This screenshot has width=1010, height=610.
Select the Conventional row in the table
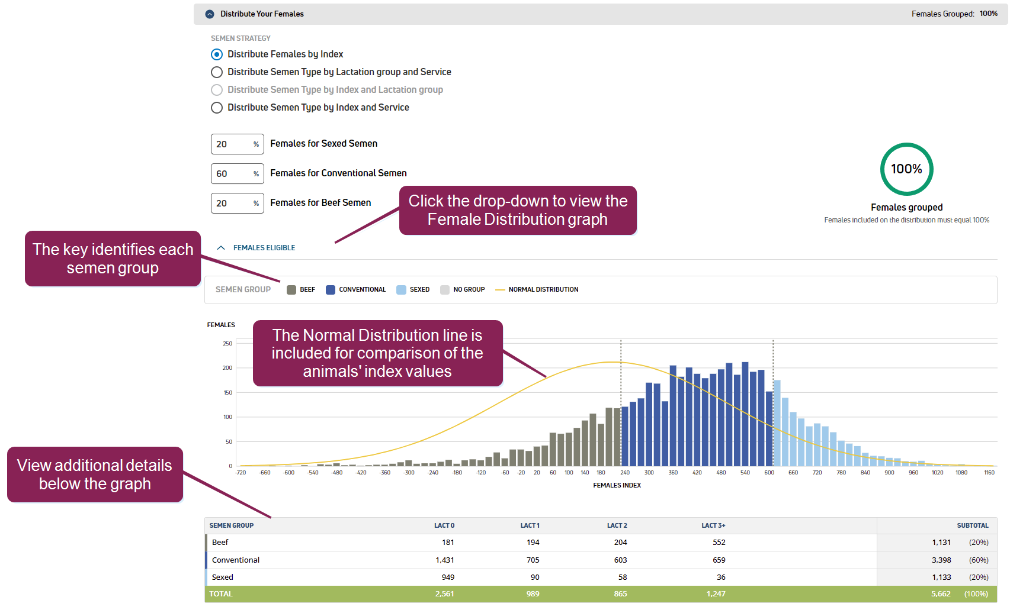(x=236, y=560)
